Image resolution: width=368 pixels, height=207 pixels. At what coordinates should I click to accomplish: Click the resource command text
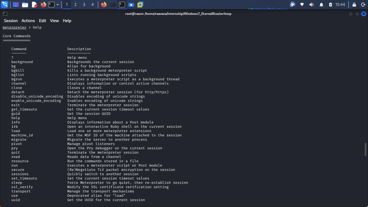pyautogui.click(x=20, y=161)
